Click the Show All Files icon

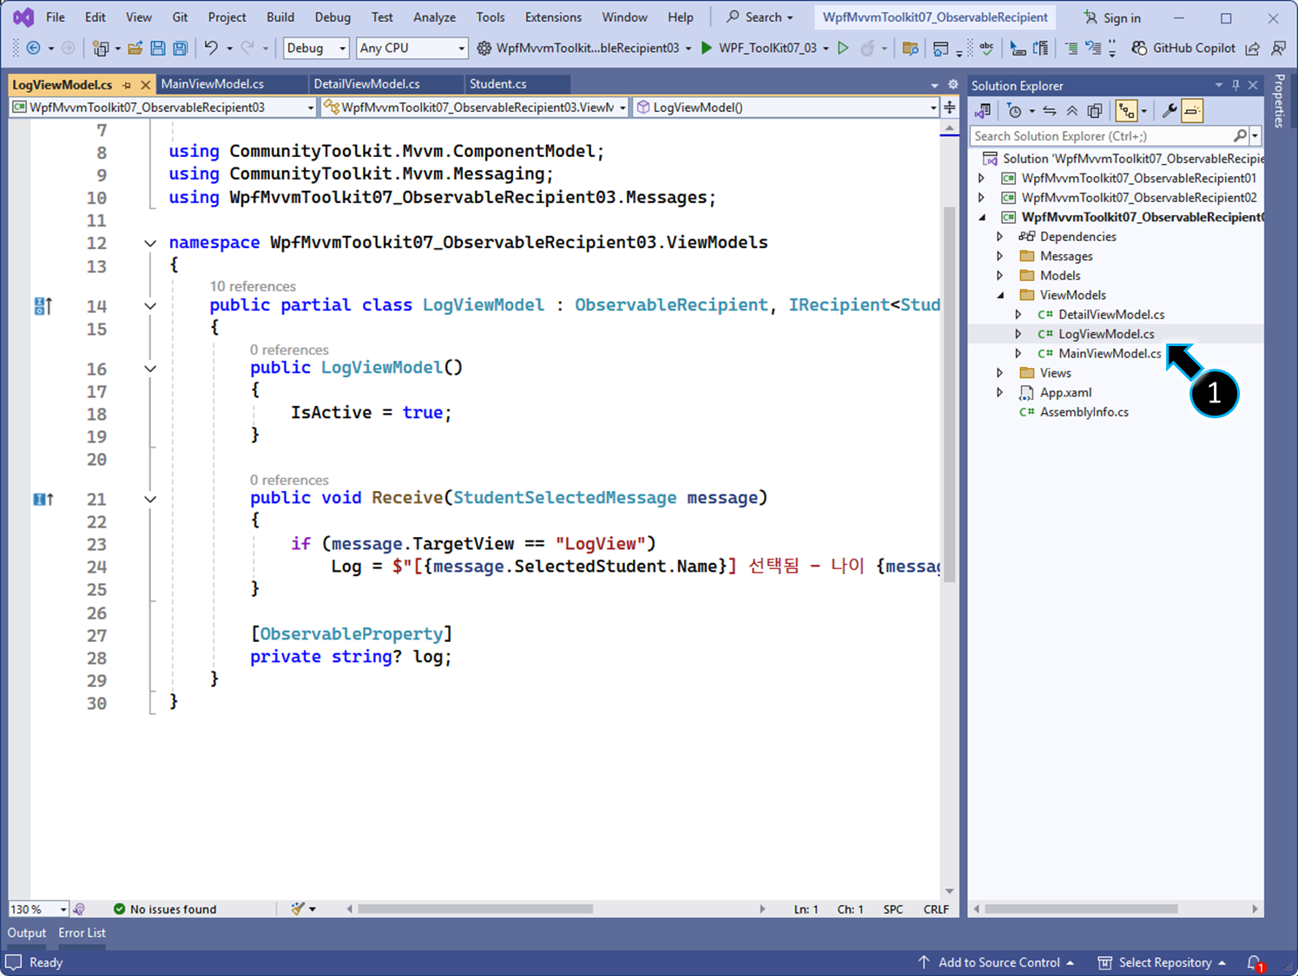click(x=1095, y=111)
